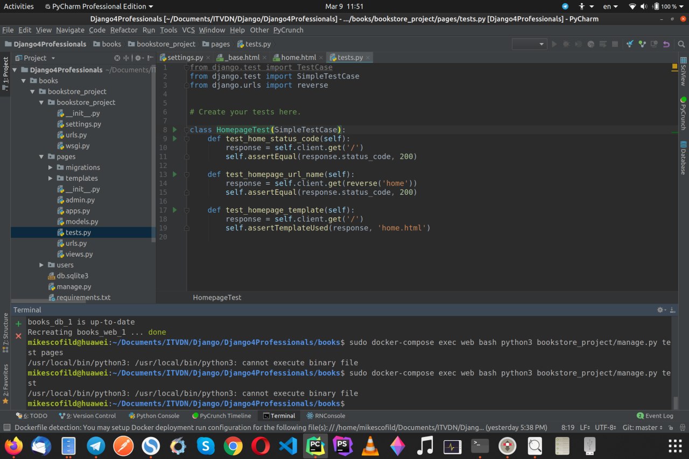The width and height of the screenshot is (689, 459).
Task: Toggle the SciView side tab
Action: click(x=683, y=71)
